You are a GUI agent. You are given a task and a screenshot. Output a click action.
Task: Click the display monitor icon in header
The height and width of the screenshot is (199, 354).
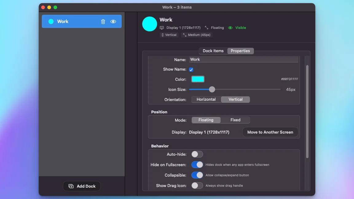pos(162,28)
